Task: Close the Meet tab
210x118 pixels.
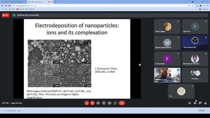Action: (52, 2)
